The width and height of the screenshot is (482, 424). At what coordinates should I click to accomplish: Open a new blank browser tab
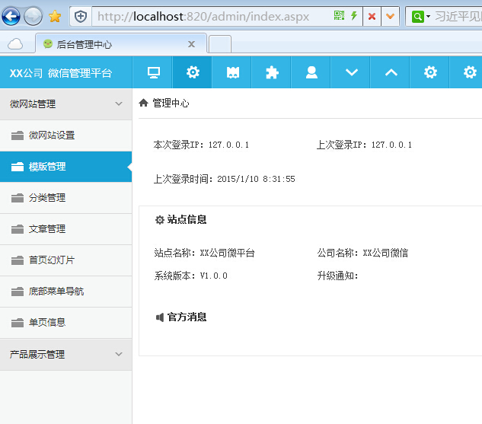(220, 44)
